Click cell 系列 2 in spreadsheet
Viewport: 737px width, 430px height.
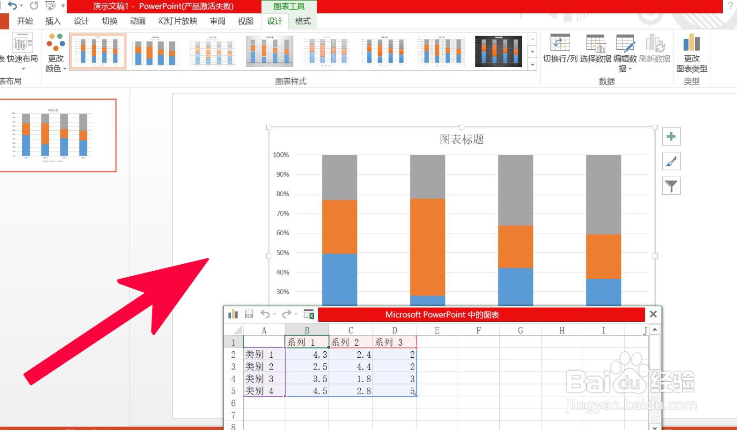tap(351, 342)
